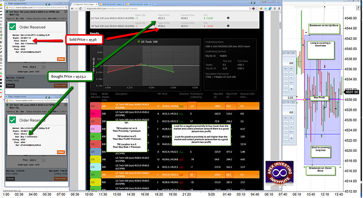Click the magnifier in the scanner address bar

250,8
